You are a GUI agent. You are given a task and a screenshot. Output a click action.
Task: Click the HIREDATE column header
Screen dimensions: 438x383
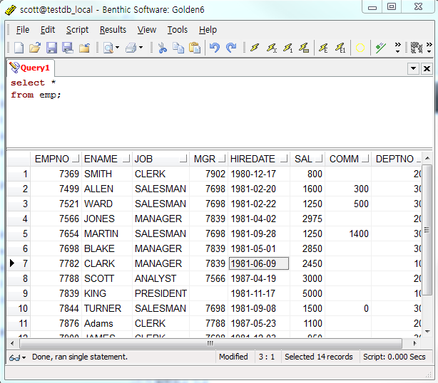253,159
